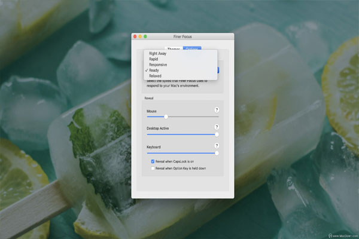This screenshot has width=359, height=239.
Task: Click the Mouse reveal slider handle
Action: pos(166,117)
